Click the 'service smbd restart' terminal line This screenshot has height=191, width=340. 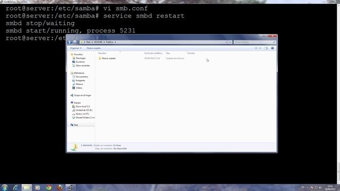[95, 16]
